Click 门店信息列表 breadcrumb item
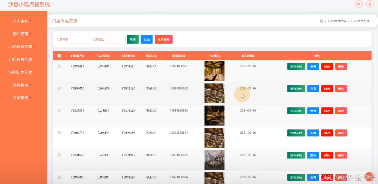378x184 pixels. coord(360,21)
